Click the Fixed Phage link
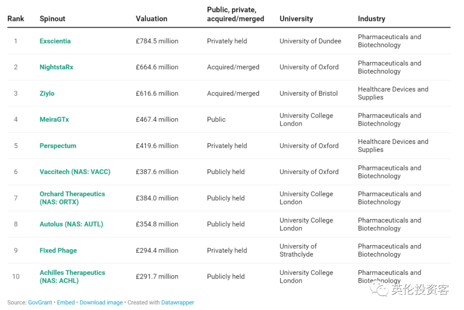This screenshot has height=310, width=464. point(58,250)
